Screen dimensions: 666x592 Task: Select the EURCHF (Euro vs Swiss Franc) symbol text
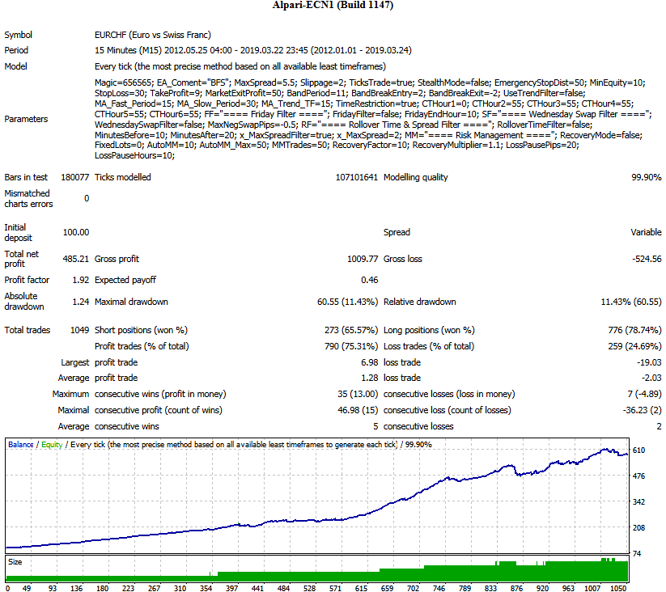point(153,35)
